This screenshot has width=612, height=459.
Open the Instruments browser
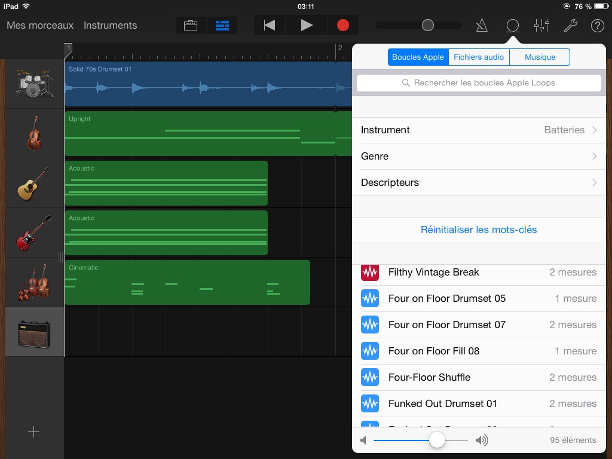coord(110,25)
